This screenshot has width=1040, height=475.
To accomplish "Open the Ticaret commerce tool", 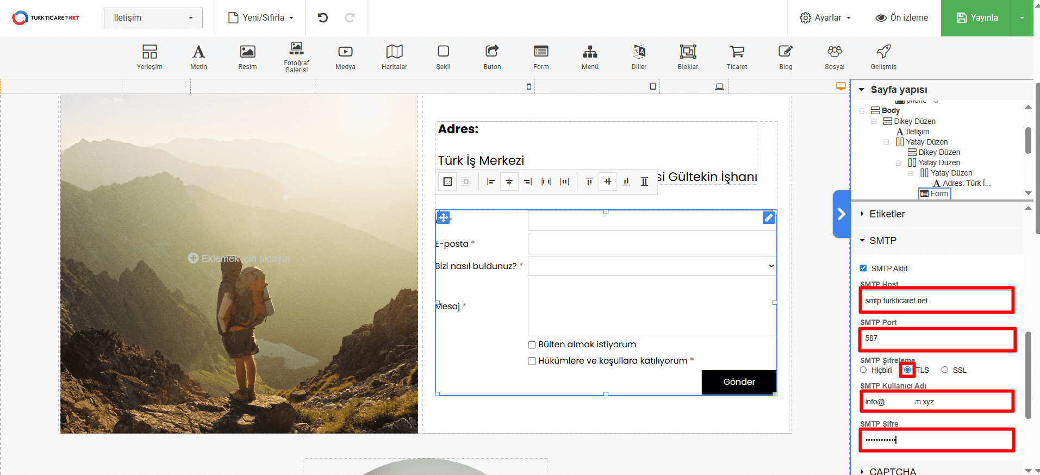I will point(737,57).
